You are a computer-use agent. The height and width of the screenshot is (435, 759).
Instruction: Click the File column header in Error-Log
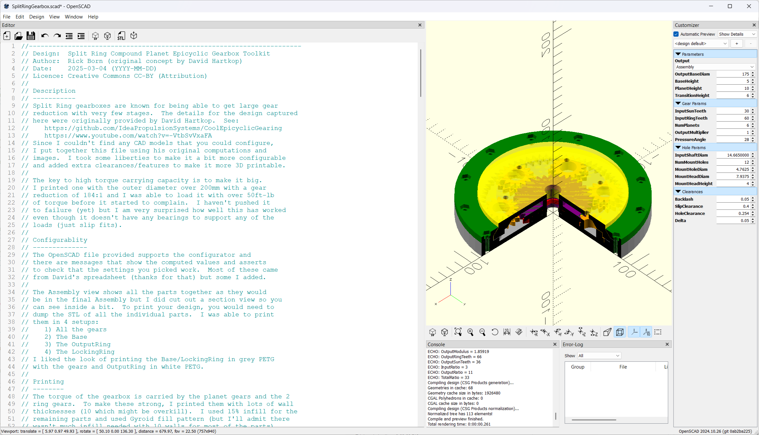click(623, 367)
